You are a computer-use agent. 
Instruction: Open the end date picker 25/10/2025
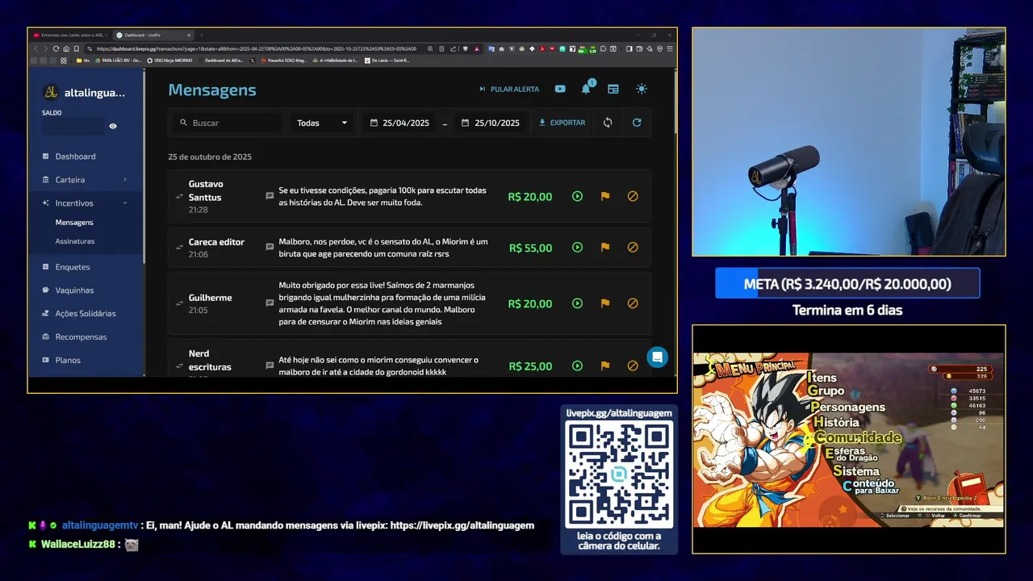[491, 123]
